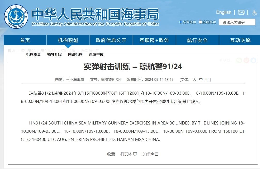Viewport: 260px width, 169px height.
Task: Click the 中华人民共和国海事局 site title
Action: 95,14
